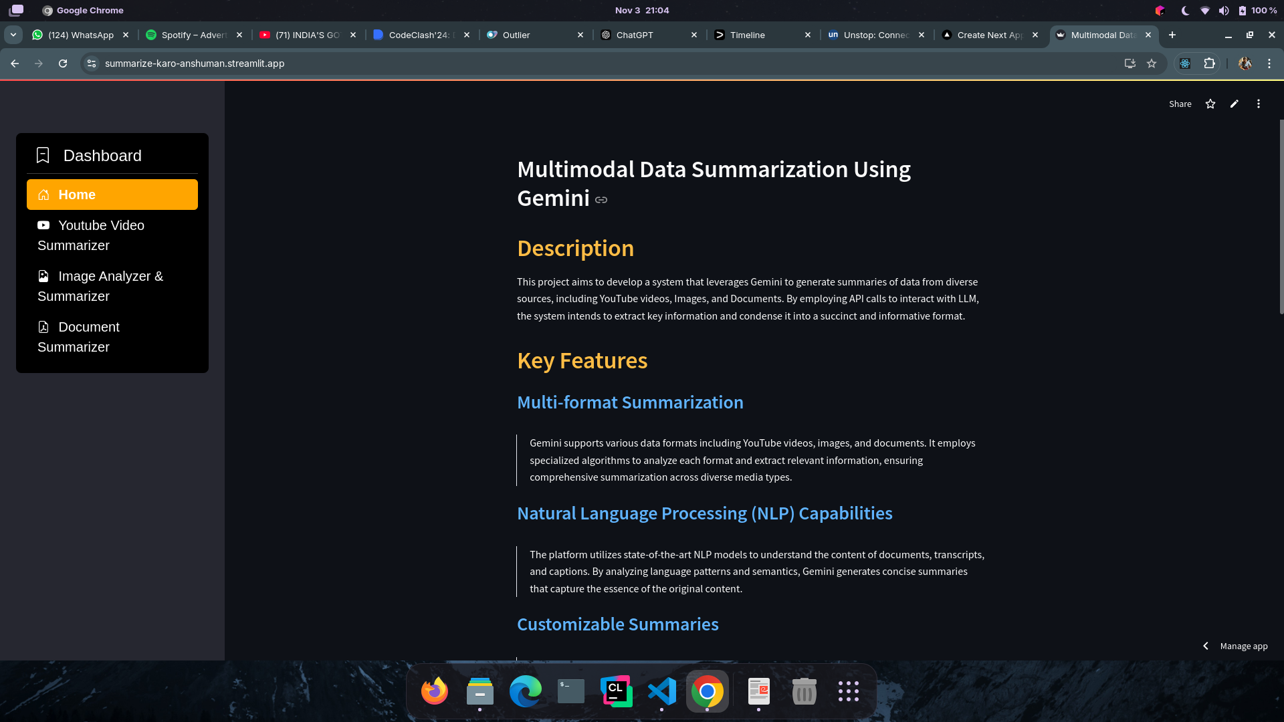Bookmark this page with star icon
This screenshot has height=722, width=1284.
coord(1151,64)
